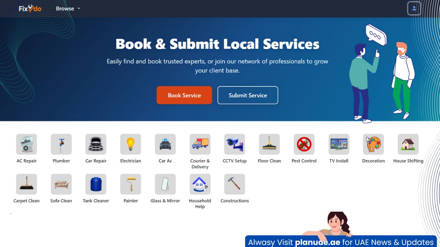The width and height of the screenshot is (440, 247).
Task: Select the Tank Cleaner icon
Action: (x=96, y=184)
